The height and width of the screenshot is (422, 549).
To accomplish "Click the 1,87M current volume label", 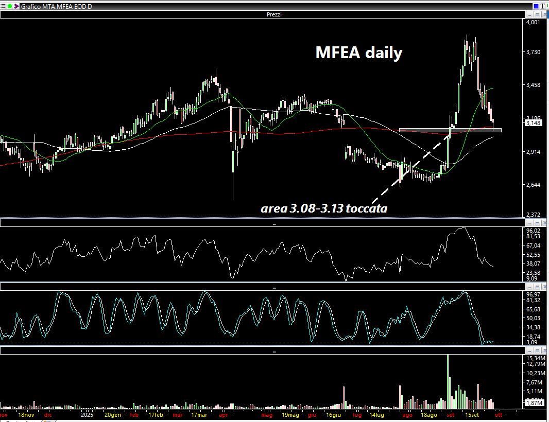I will coord(535,403).
